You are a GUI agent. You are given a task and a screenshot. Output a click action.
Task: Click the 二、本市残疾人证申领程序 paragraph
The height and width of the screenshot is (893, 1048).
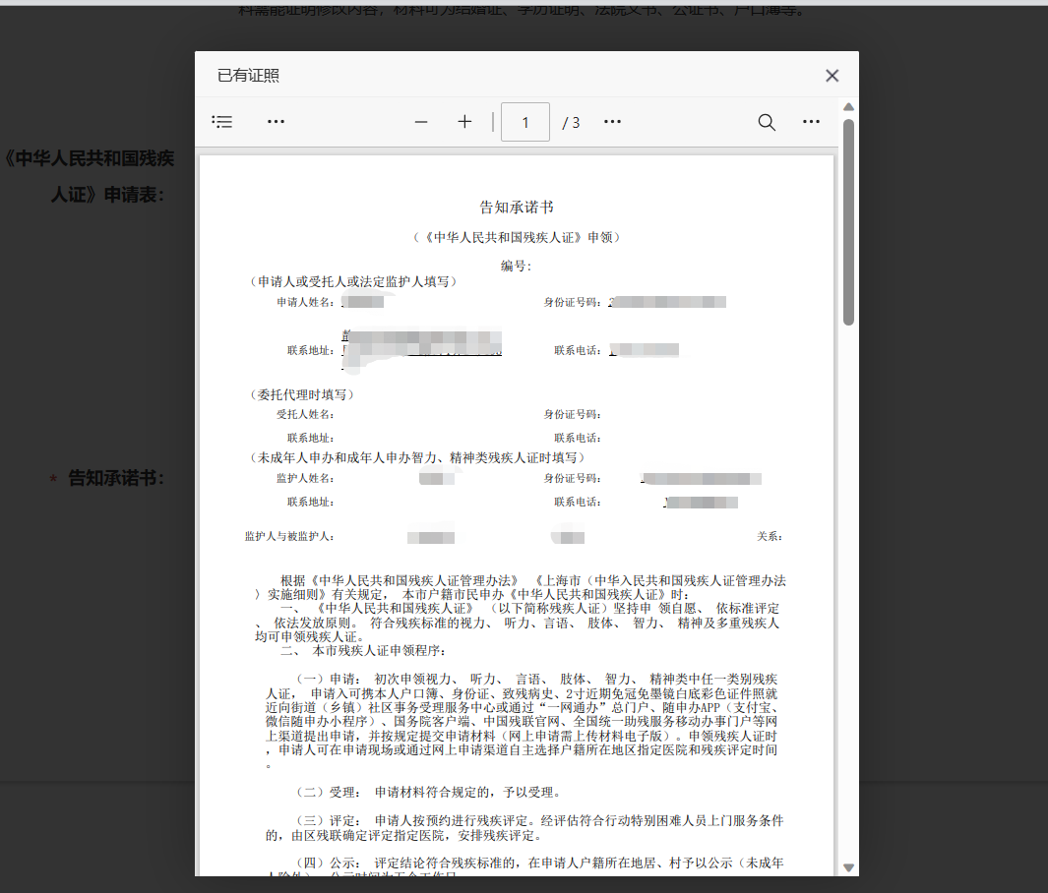[x=363, y=650]
